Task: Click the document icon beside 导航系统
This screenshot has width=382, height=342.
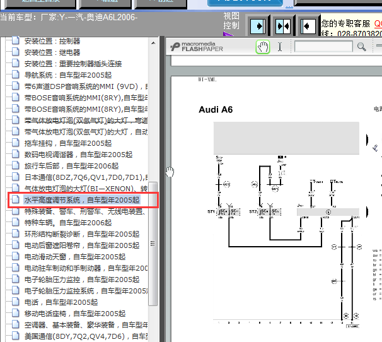Action: [x=16, y=74]
